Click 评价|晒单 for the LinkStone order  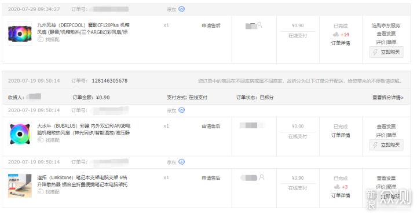(386, 187)
